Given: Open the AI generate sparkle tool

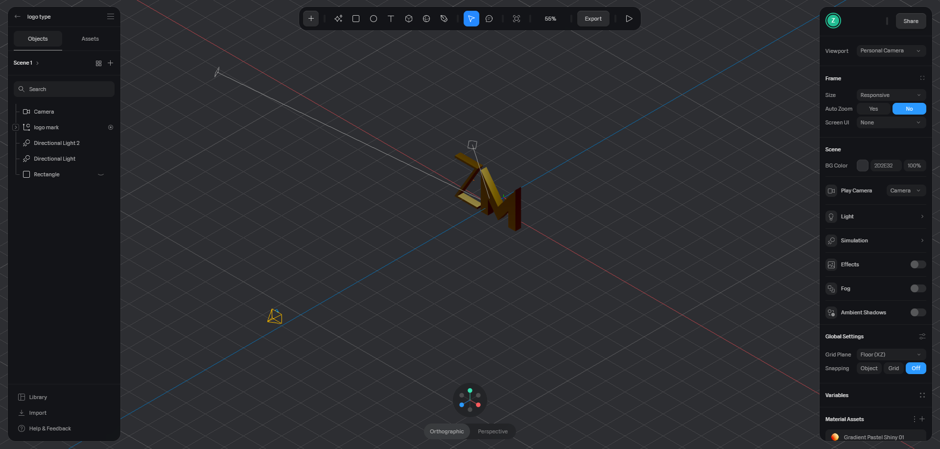Looking at the screenshot, I should (338, 19).
